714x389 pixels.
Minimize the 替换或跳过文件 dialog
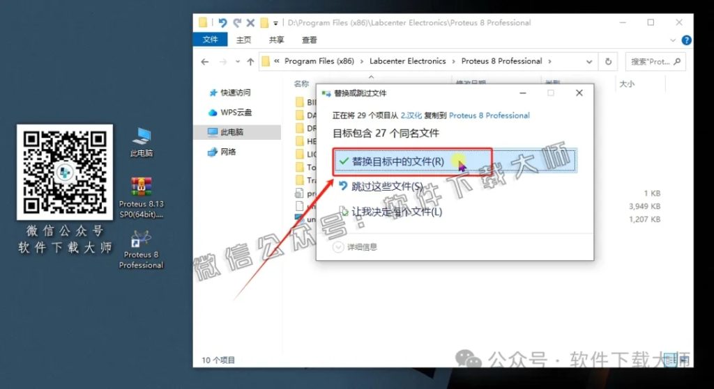click(x=523, y=93)
